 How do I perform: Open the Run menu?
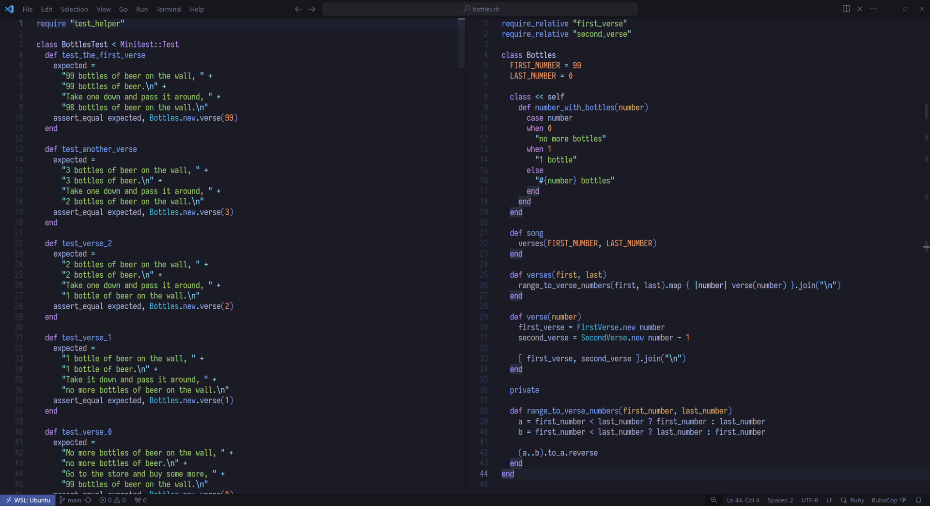pyautogui.click(x=142, y=9)
